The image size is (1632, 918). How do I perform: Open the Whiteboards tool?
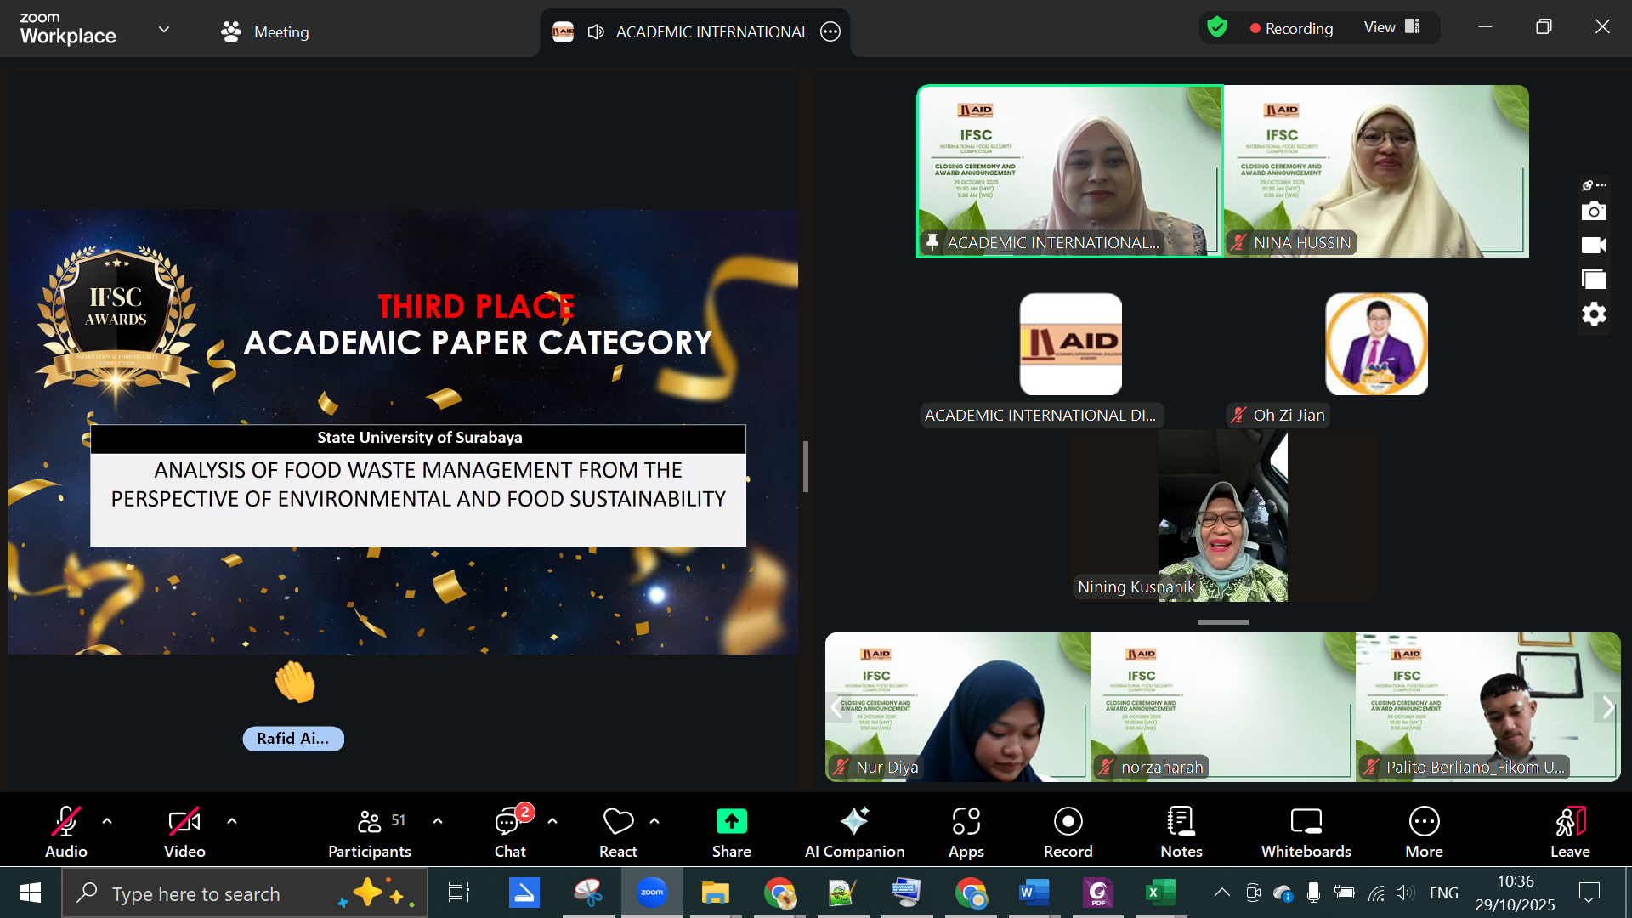[x=1306, y=831]
